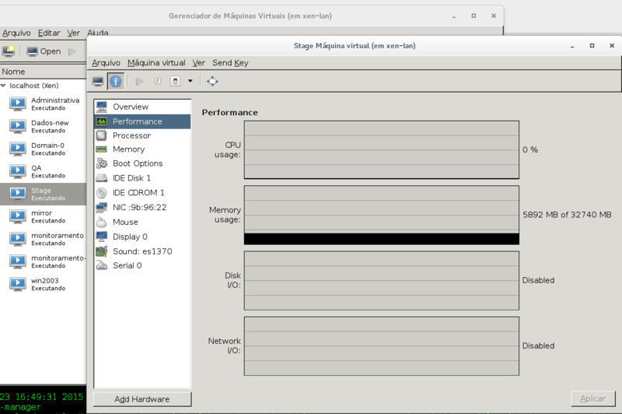Show the graphical console view icon
The height and width of the screenshot is (414, 622).
tap(98, 82)
